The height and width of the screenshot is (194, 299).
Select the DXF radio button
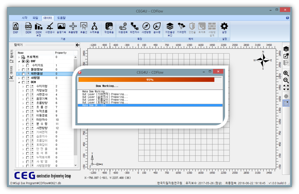pos(27,61)
